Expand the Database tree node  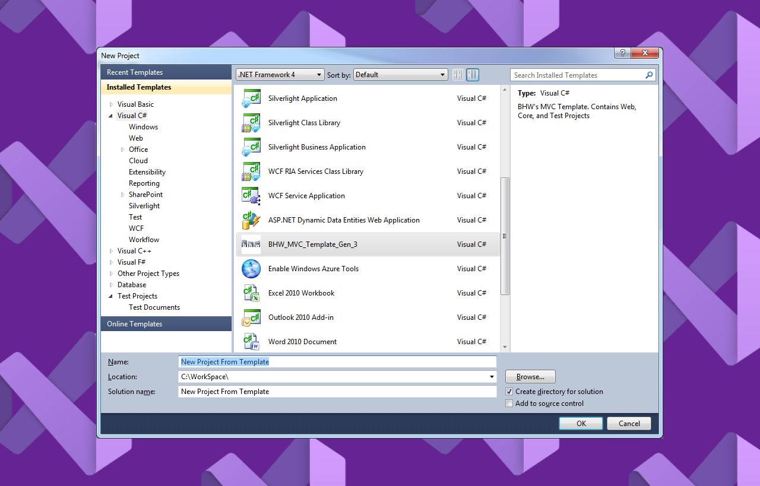[111, 285]
